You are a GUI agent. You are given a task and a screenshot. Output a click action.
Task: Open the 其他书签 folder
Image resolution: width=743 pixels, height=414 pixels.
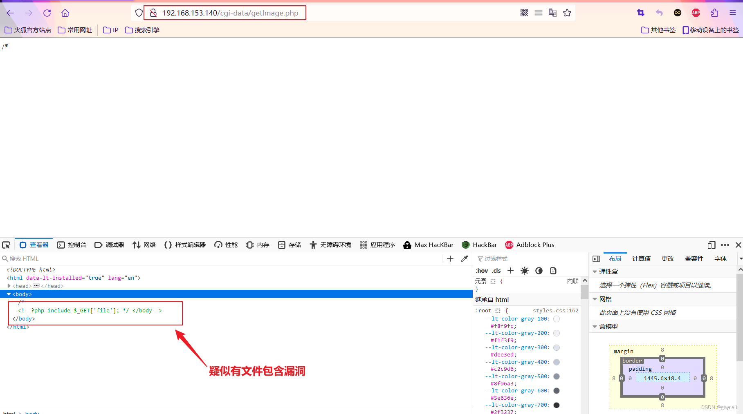pyautogui.click(x=658, y=30)
